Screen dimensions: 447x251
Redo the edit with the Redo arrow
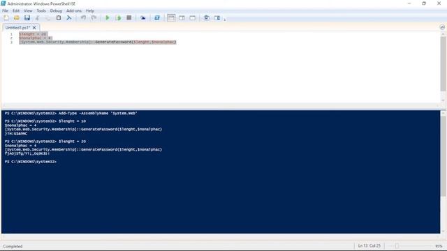click(94, 18)
